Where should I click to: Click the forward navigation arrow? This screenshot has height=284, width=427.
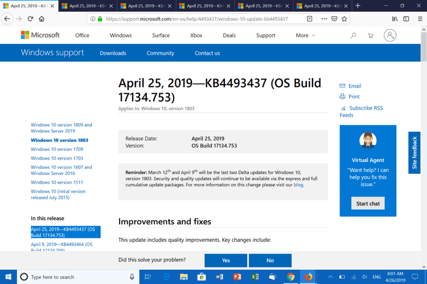point(19,19)
